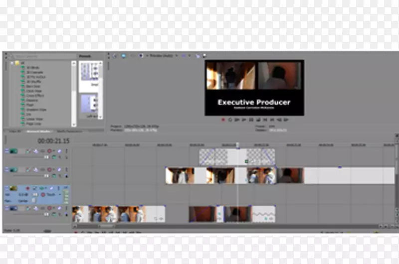399x264 pixels.
Task: Mute the second video track
Action: point(59,170)
